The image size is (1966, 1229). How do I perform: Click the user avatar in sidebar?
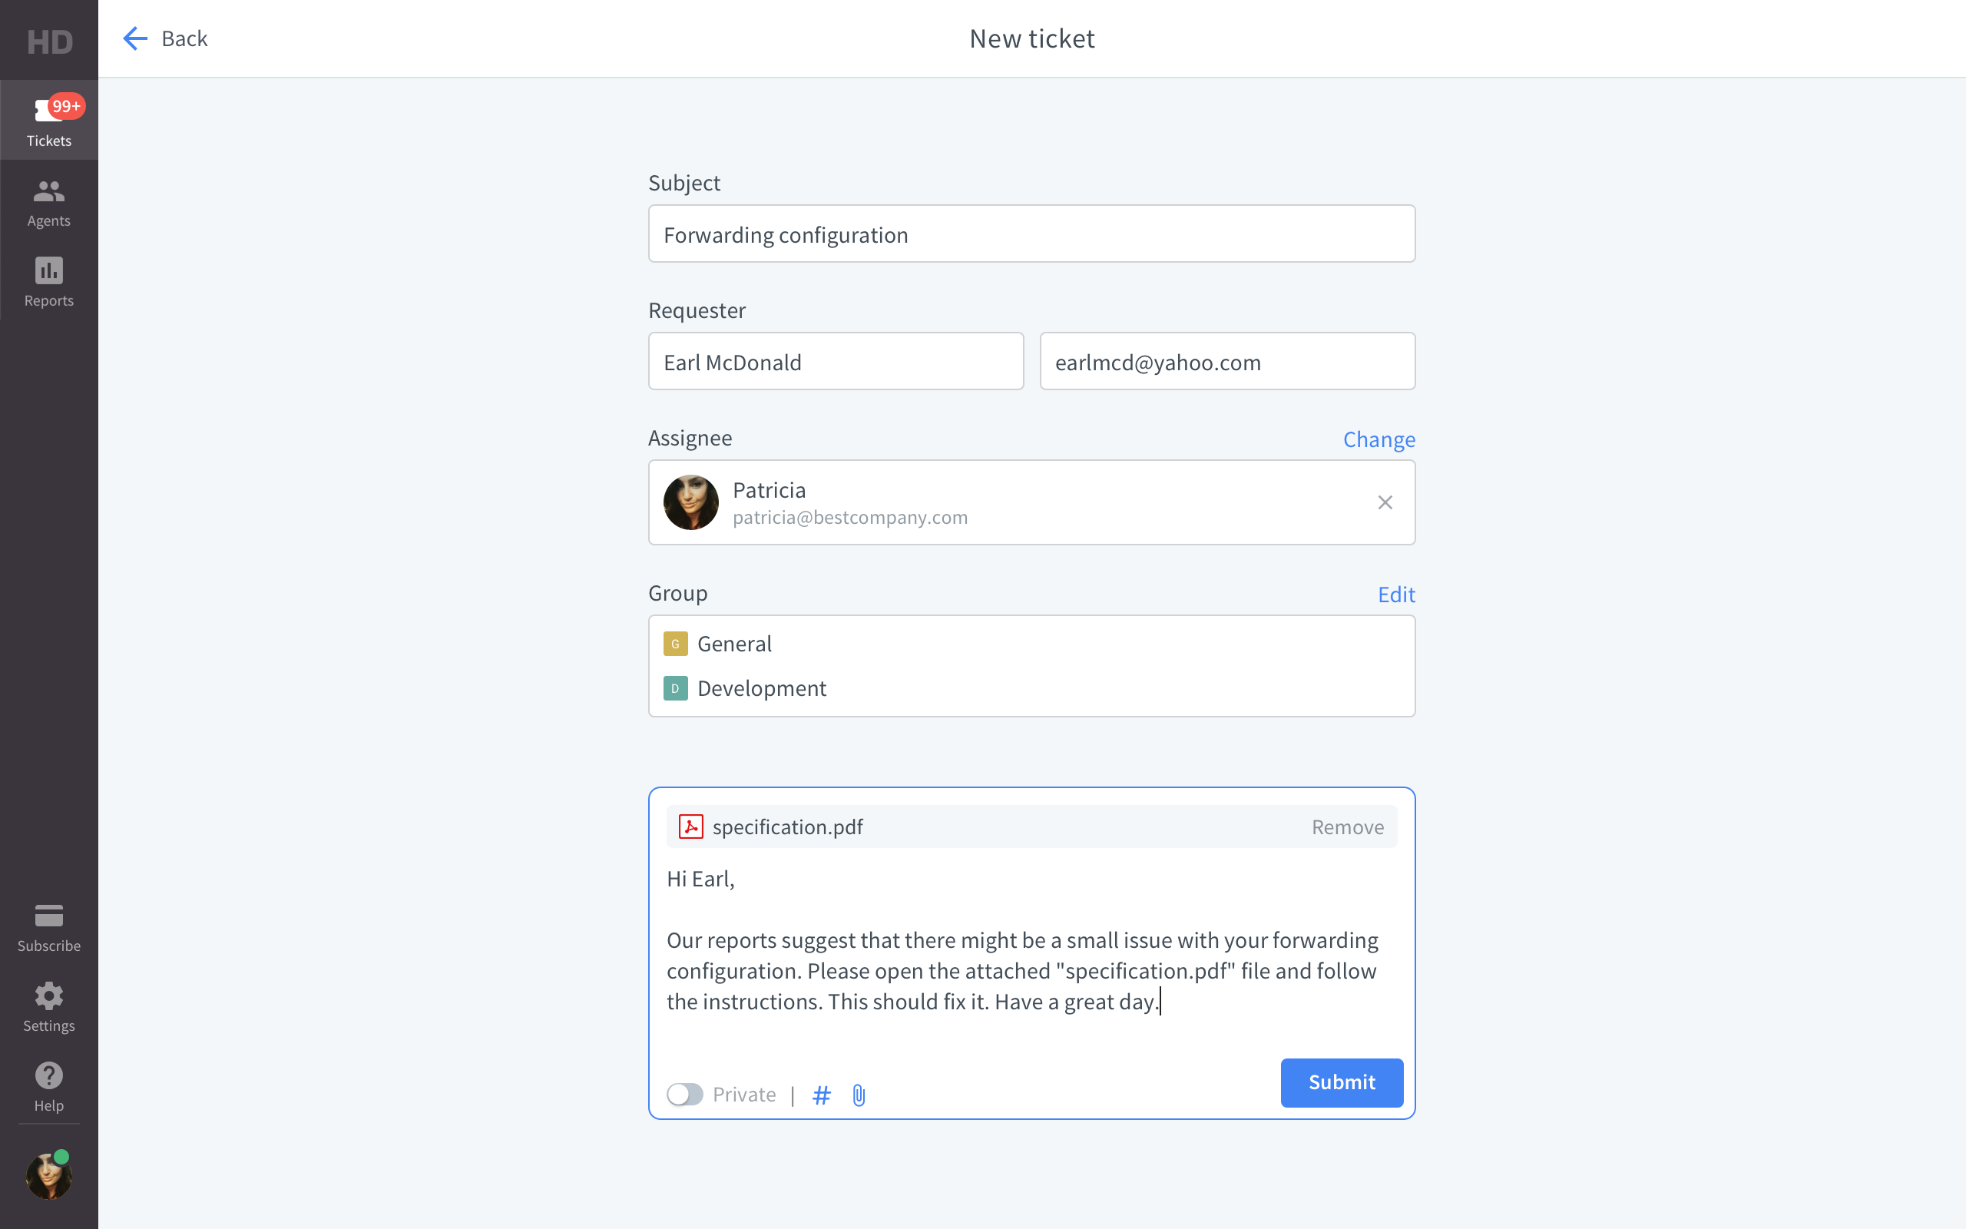click(x=48, y=1176)
